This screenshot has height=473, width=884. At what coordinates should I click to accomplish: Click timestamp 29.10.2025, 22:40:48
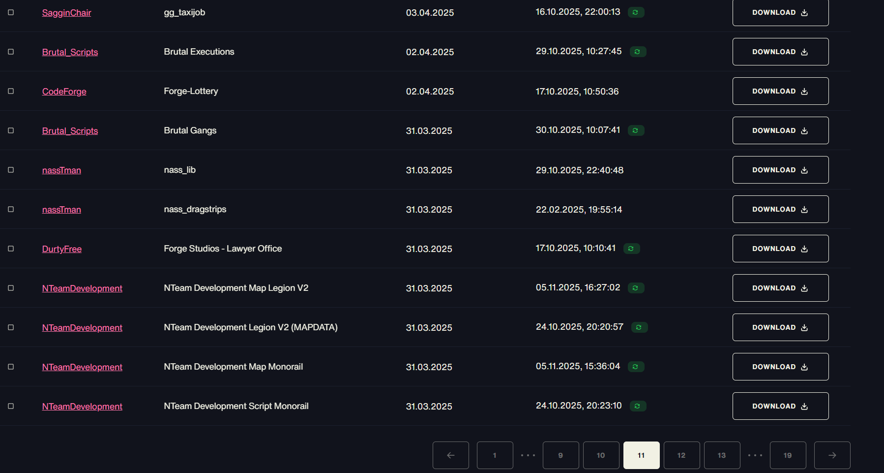pos(580,170)
